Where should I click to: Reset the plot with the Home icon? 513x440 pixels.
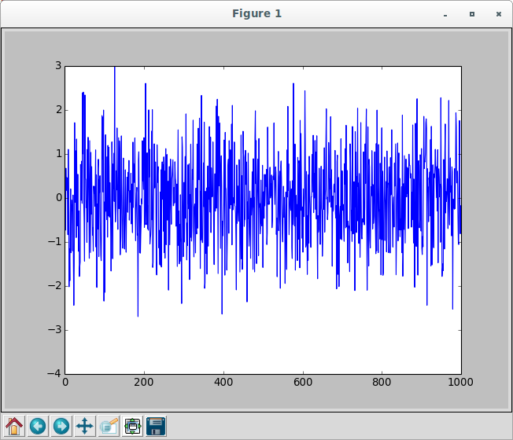coord(14,426)
